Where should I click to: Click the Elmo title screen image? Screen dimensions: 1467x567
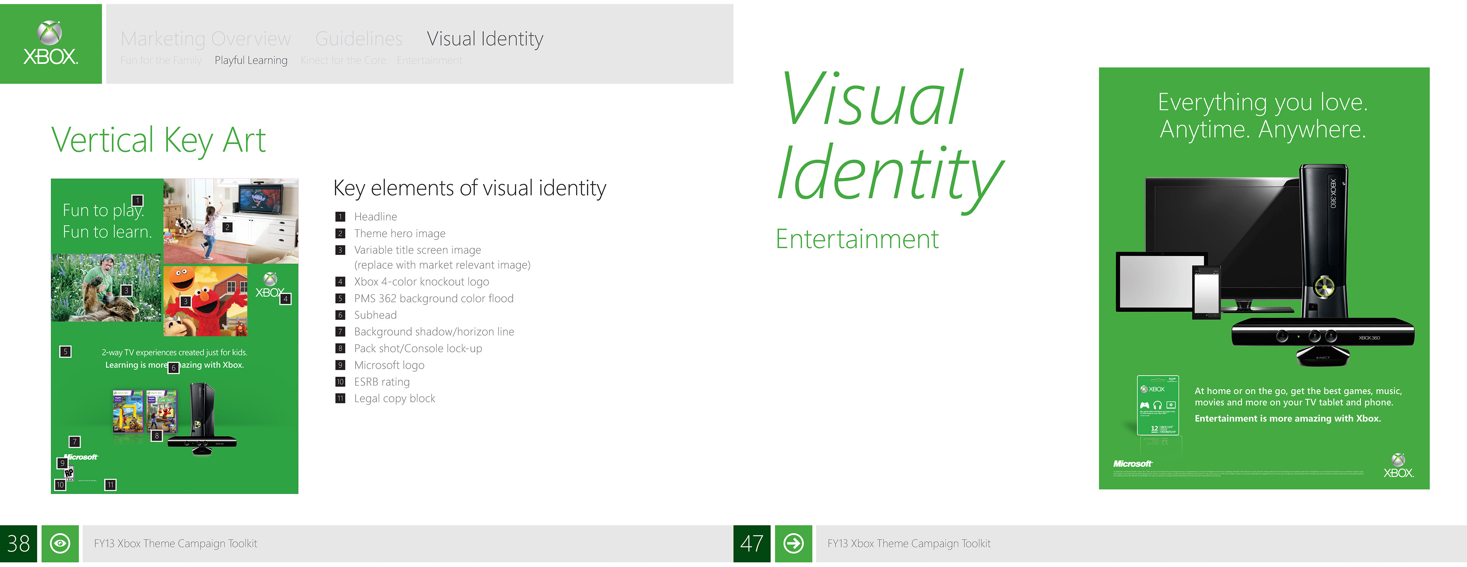(206, 301)
